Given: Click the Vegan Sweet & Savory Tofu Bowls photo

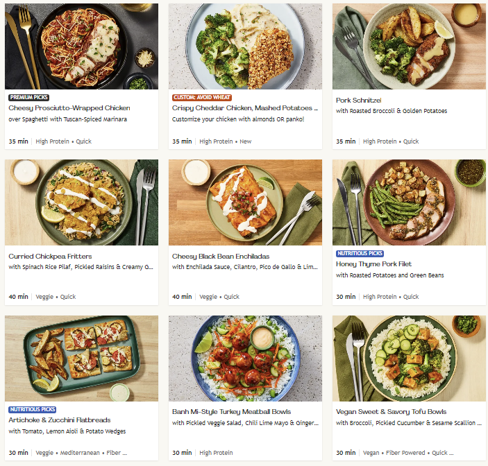Looking at the screenshot, I should click(x=409, y=359).
